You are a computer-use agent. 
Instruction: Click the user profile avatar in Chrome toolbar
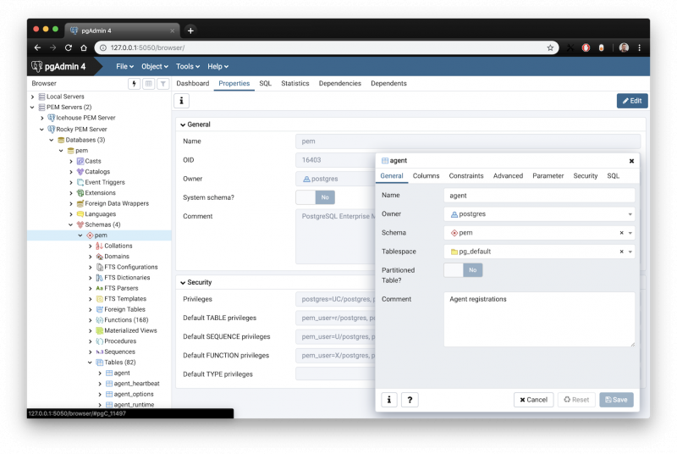click(x=624, y=47)
